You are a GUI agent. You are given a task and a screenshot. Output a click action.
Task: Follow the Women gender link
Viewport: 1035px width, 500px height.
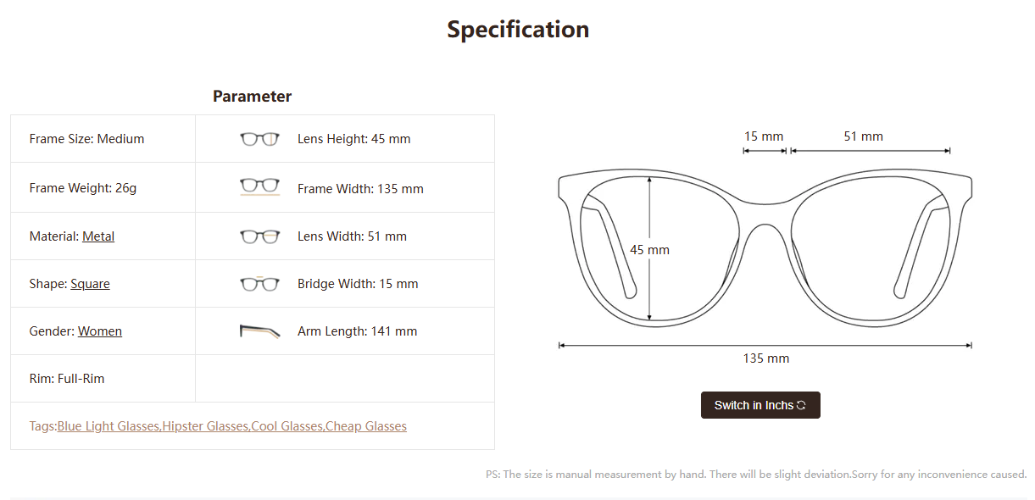pos(100,331)
